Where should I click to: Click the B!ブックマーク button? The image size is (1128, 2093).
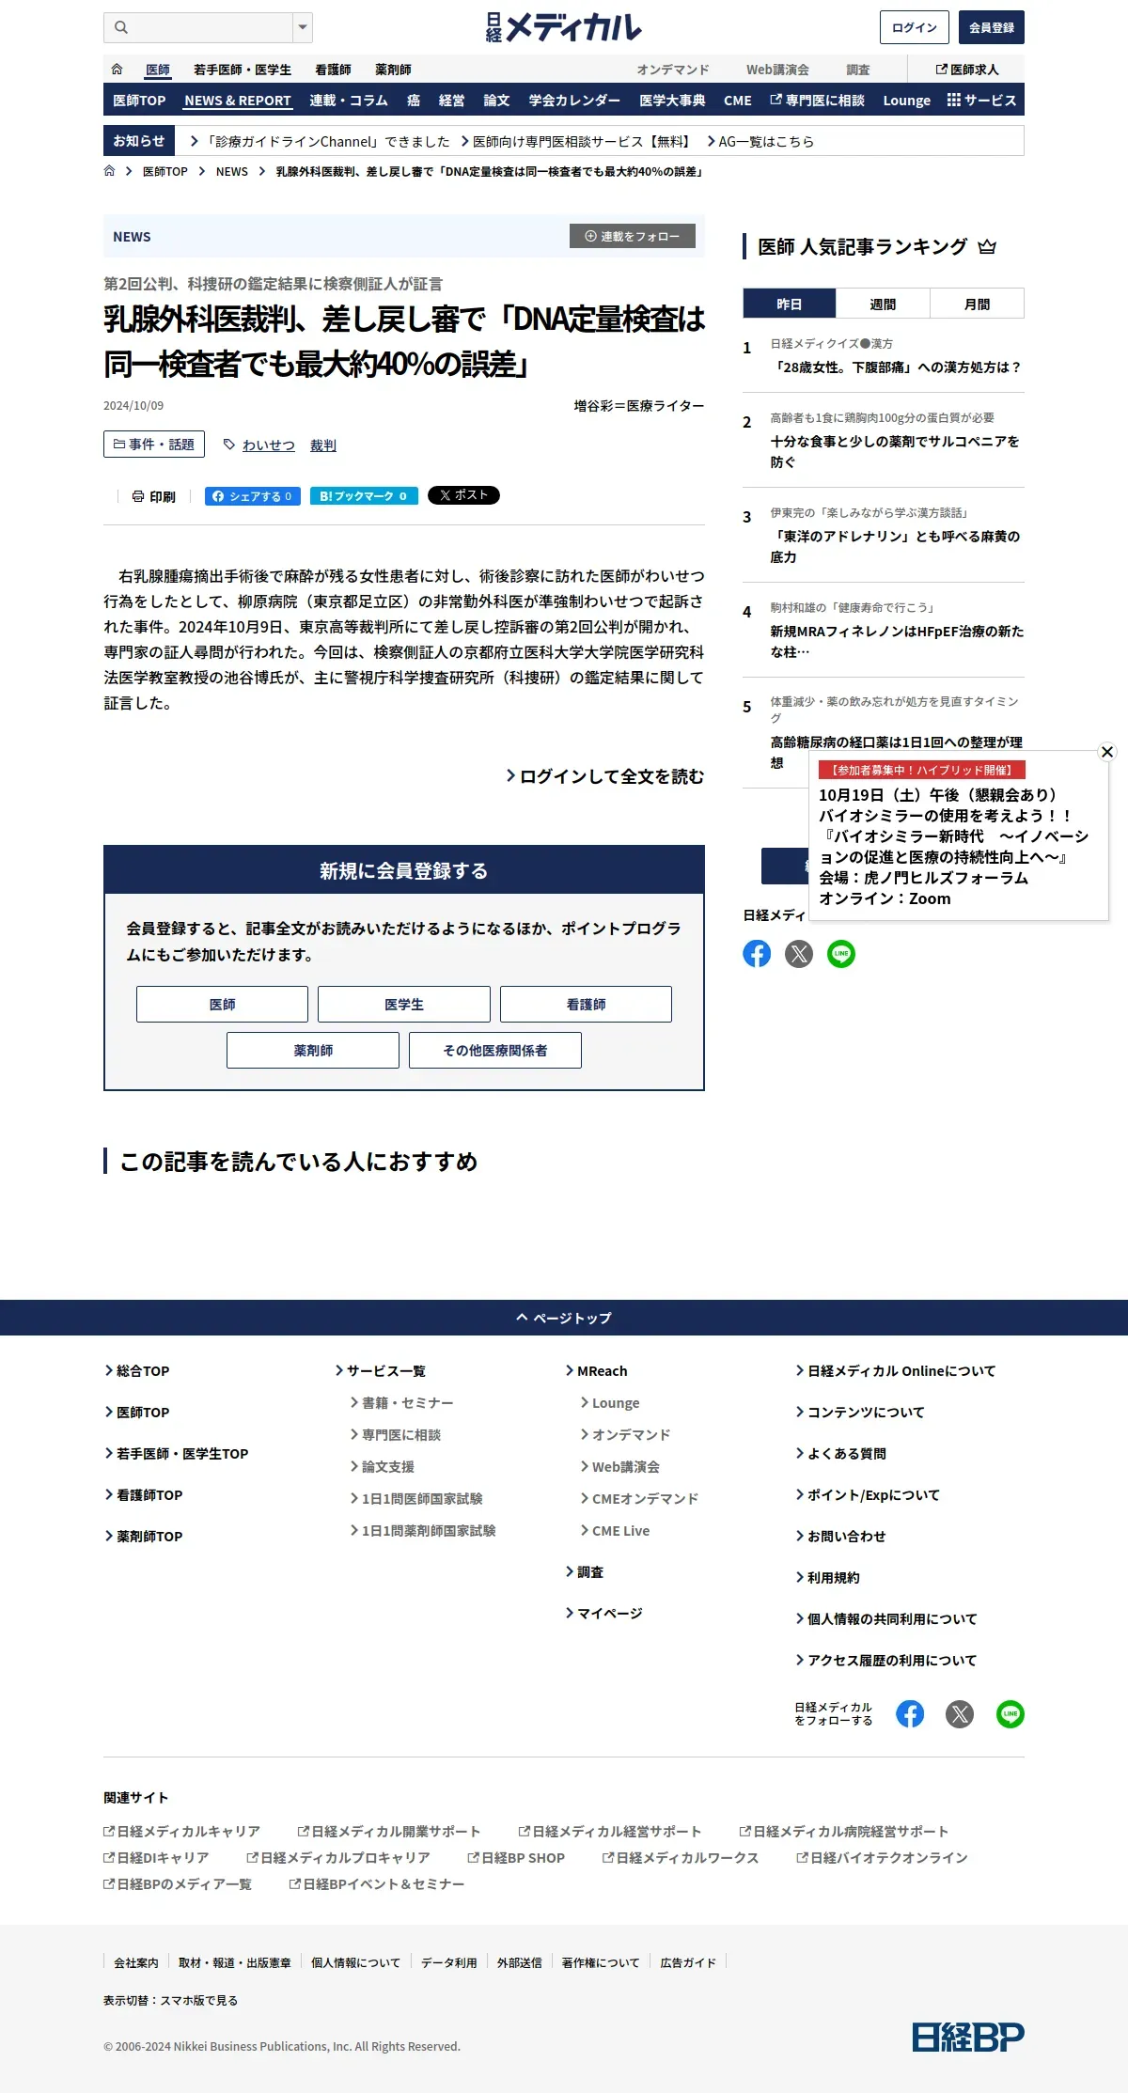click(x=364, y=496)
